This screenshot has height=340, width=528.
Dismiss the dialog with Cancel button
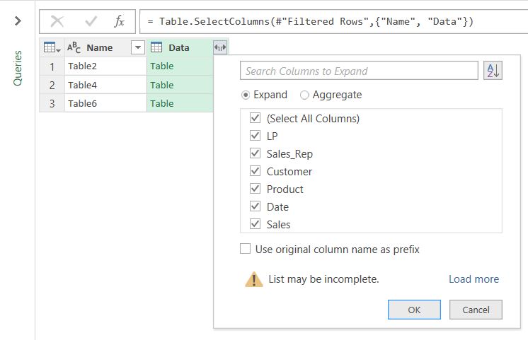click(476, 310)
